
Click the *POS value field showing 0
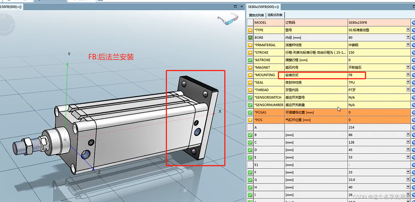[379, 120]
